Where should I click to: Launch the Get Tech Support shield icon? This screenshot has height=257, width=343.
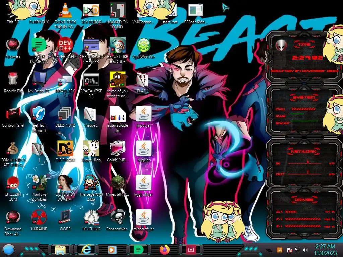[39, 120]
